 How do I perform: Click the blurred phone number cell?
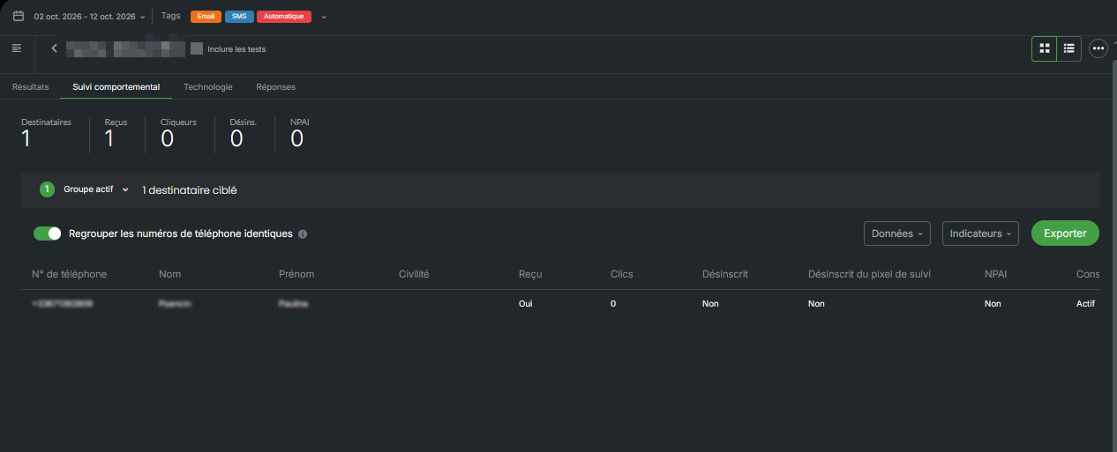pyautogui.click(x=63, y=303)
